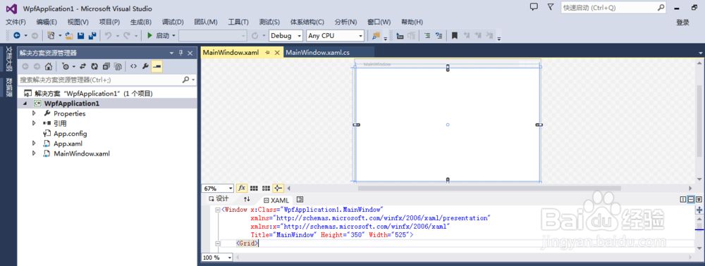Click the 启动 start debugging button
This screenshot has width=705, height=266.
coord(158,35)
